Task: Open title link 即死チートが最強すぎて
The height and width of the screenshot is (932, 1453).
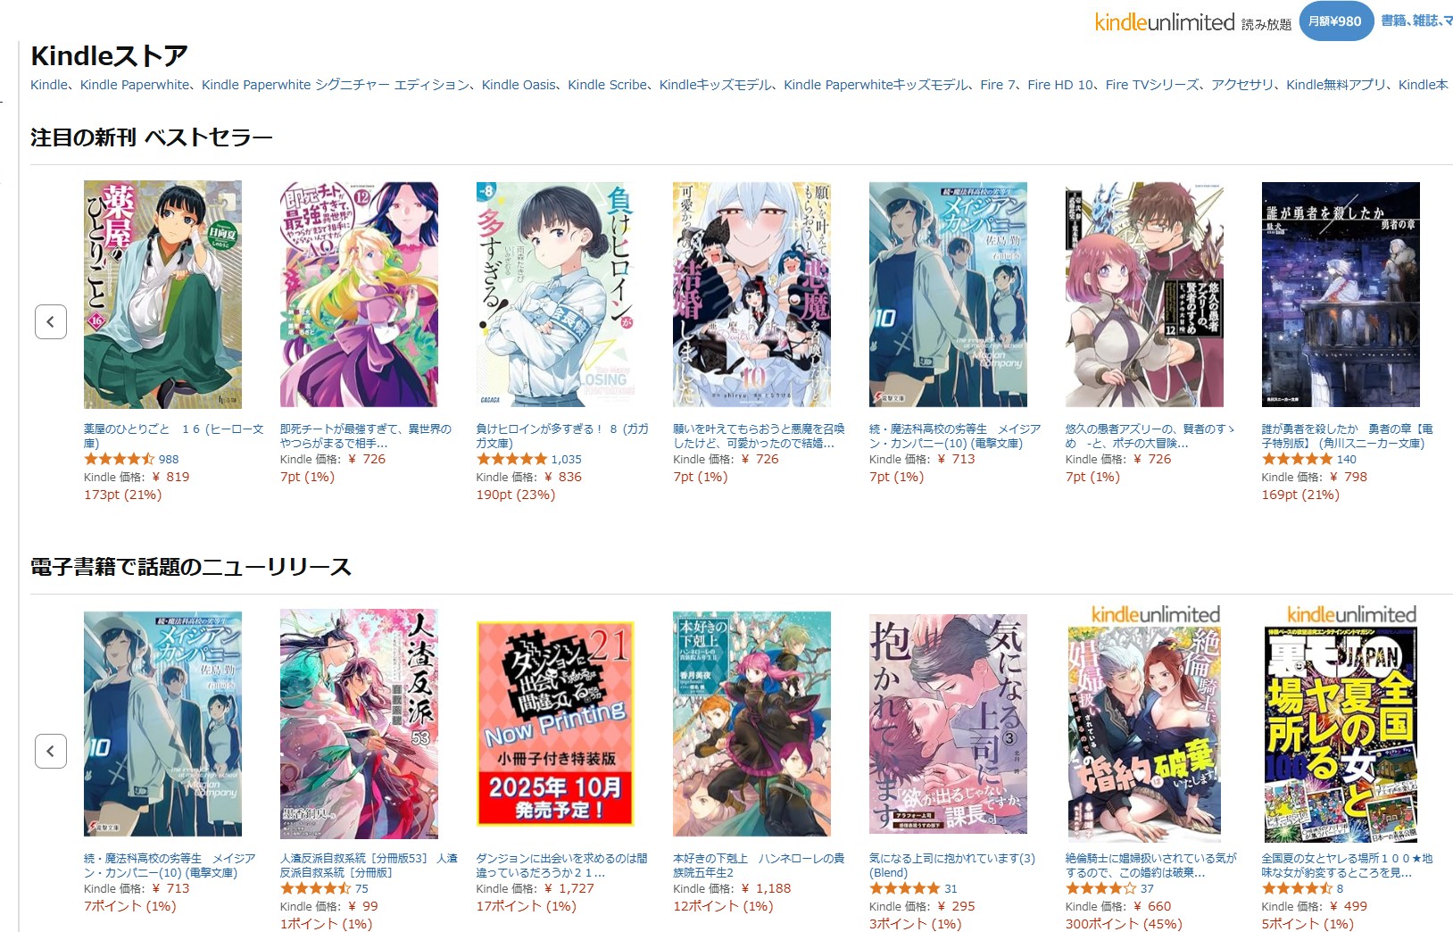Action: 366,436
